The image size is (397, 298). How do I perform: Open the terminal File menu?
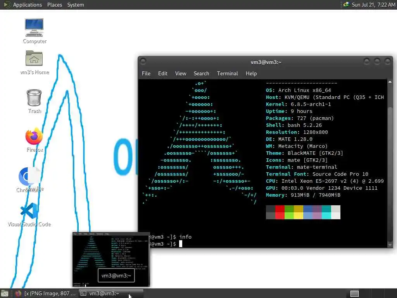pyautogui.click(x=146, y=73)
